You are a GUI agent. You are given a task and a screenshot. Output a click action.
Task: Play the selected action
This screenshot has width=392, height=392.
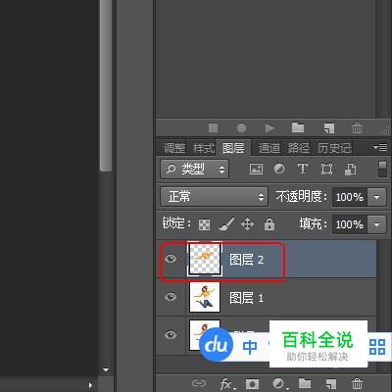269,128
